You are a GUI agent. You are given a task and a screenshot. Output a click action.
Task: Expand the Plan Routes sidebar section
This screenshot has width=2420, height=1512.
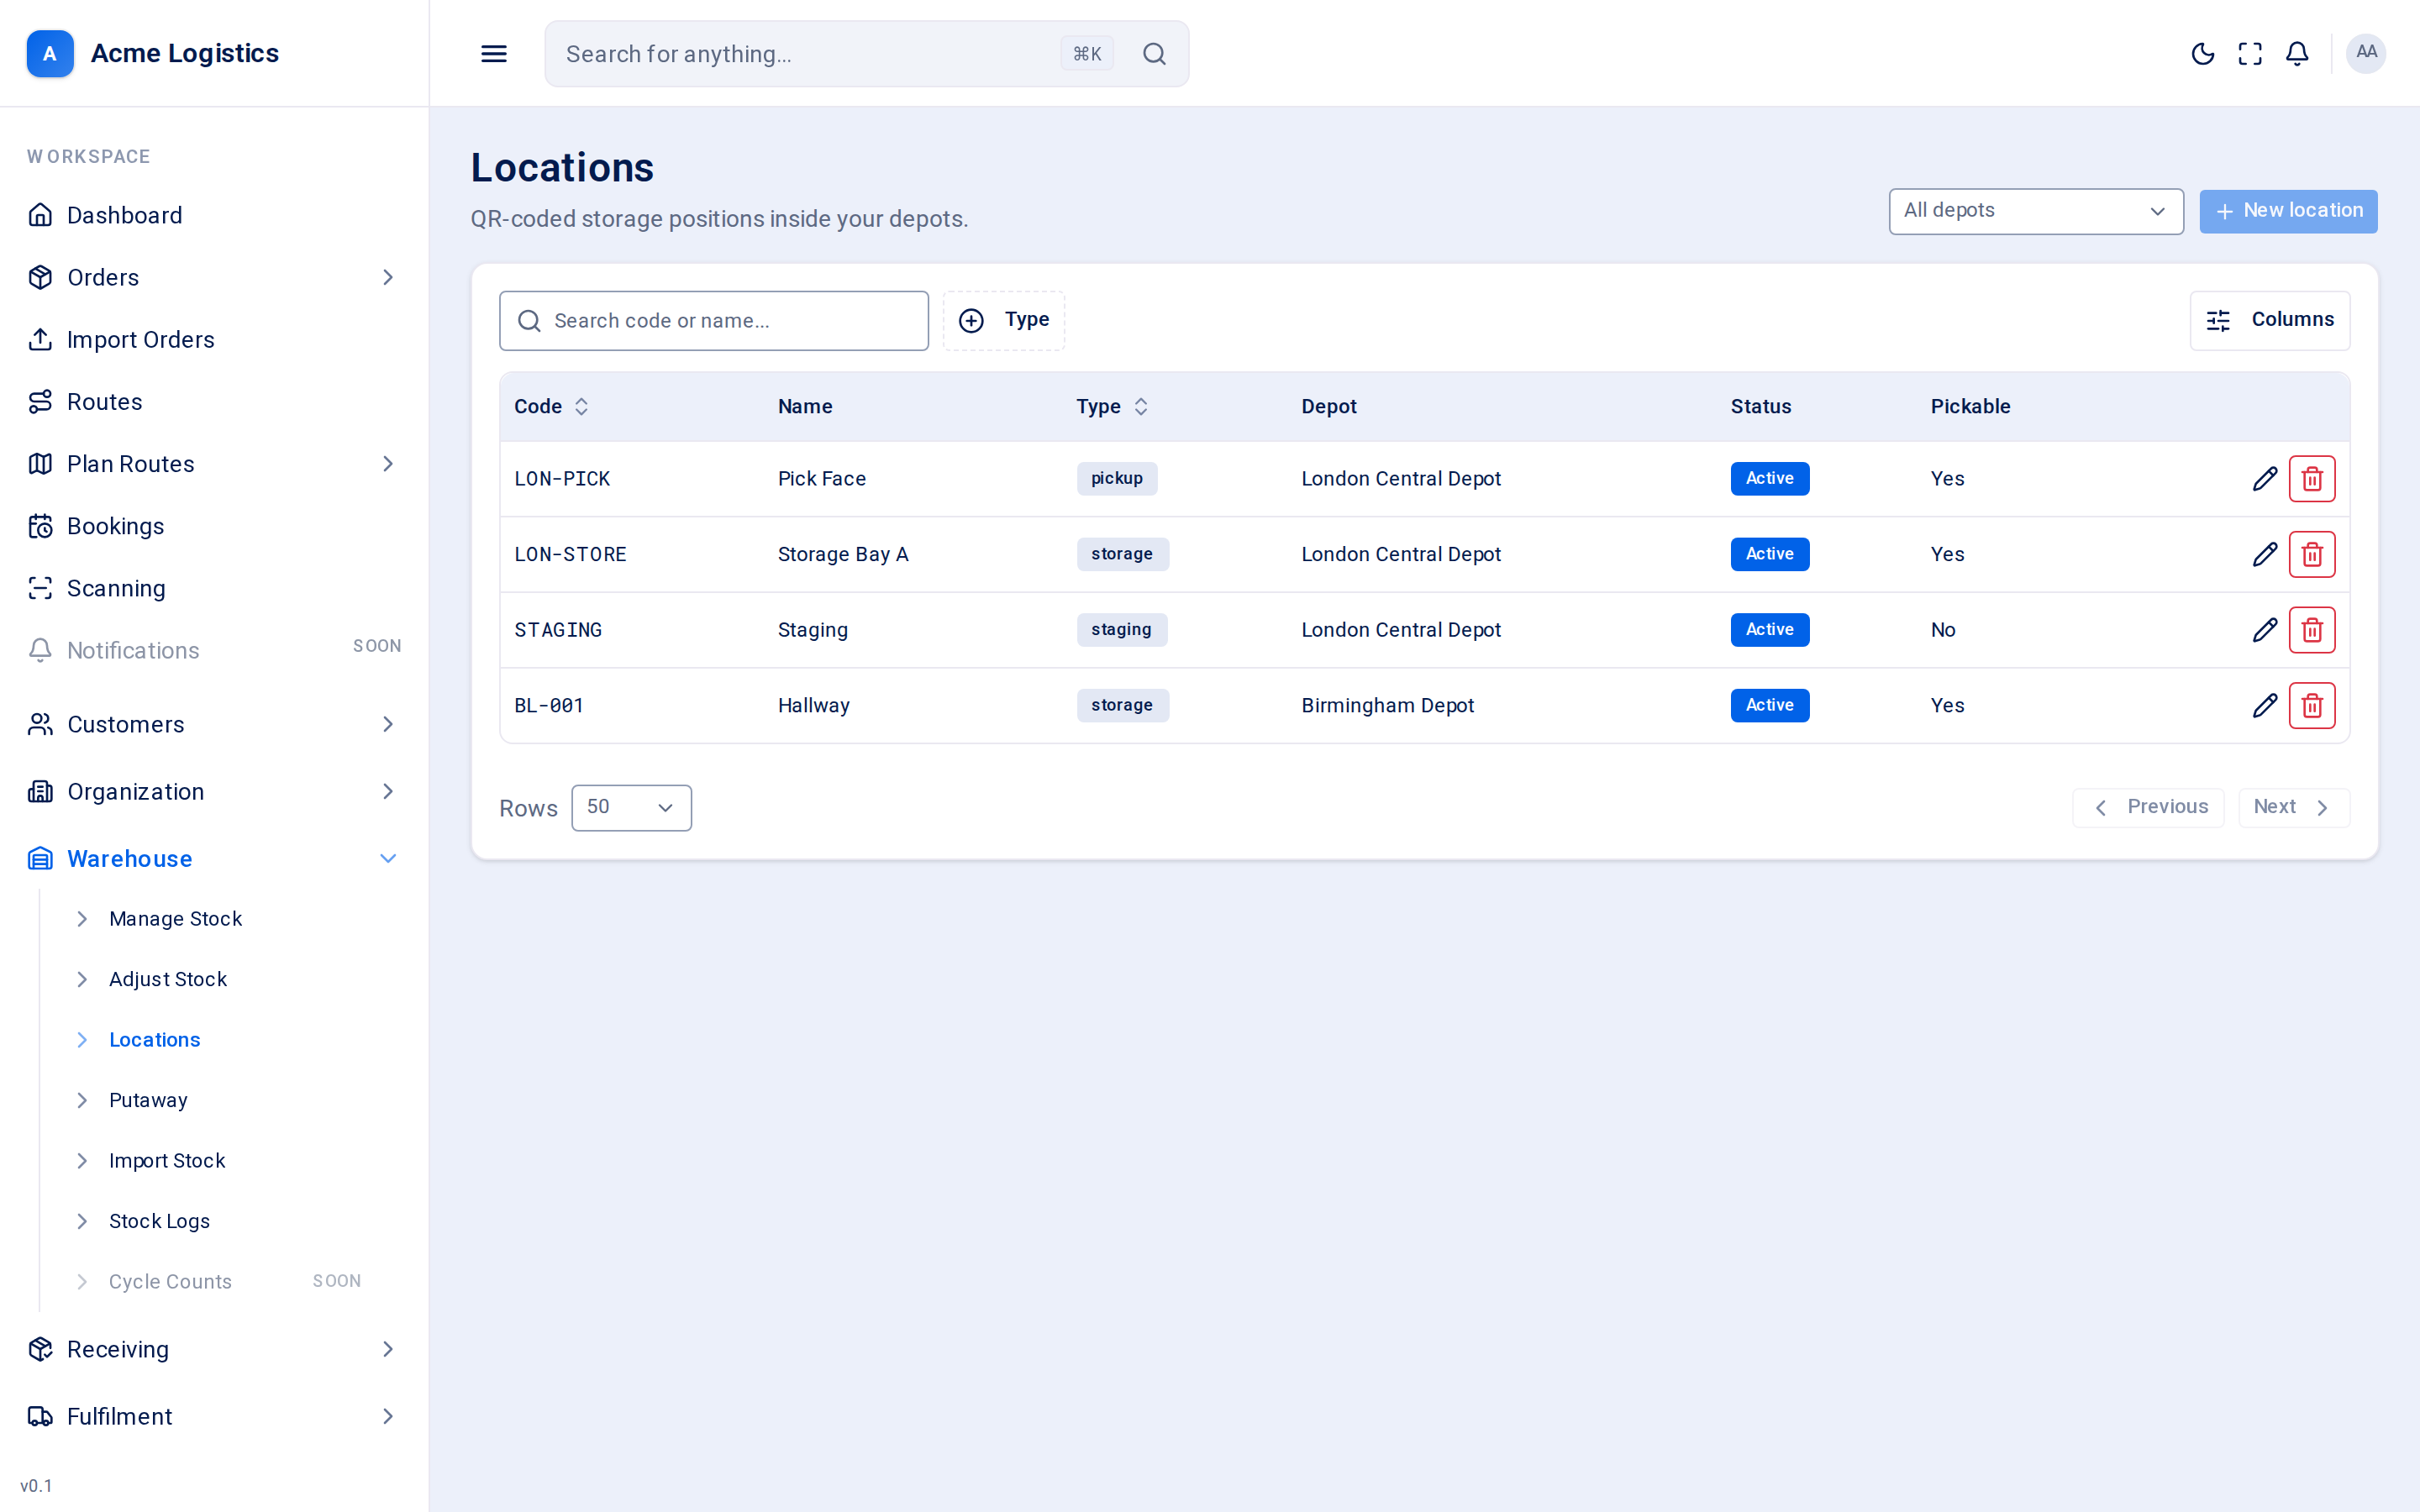pos(214,464)
